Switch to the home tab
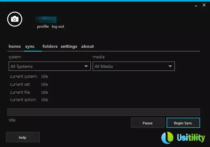This screenshot has height=147, width=210. pos(15,46)
